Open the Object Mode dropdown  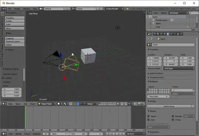[x=47, y=104]
